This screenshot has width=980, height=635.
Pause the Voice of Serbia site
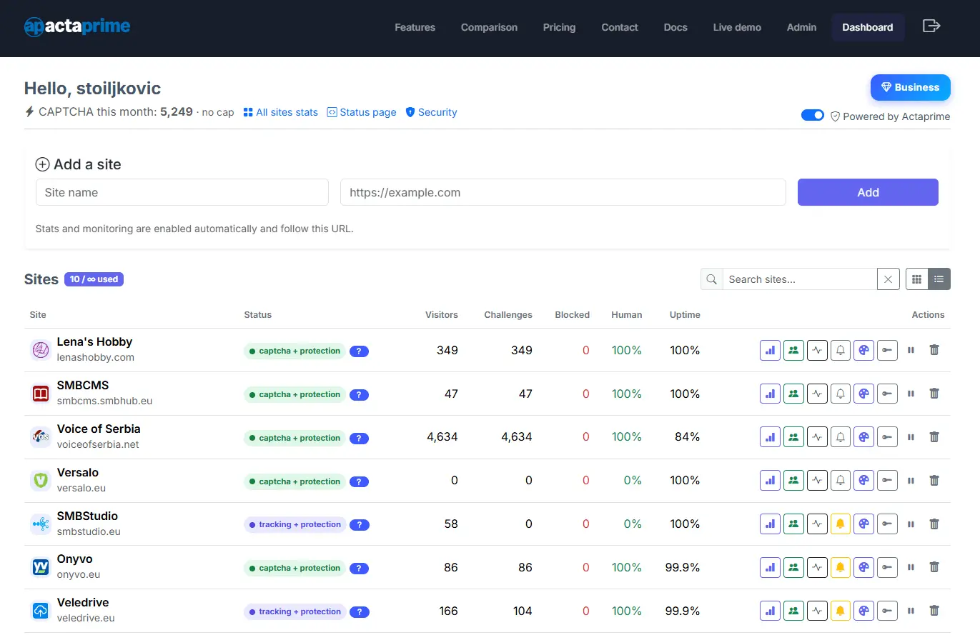(x=911, y=437)
